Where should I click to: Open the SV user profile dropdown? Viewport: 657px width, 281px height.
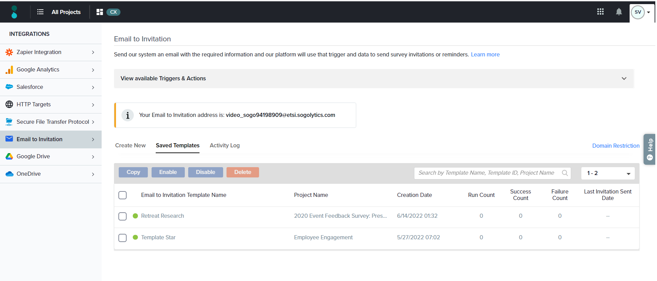[641, 12]
